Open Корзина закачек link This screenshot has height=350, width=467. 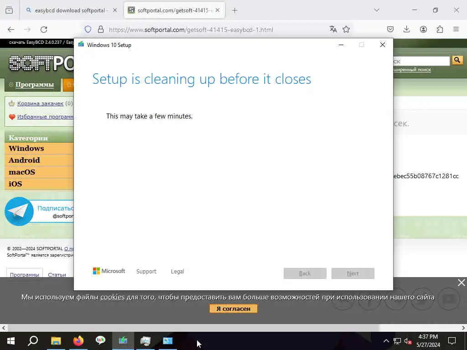[40, 103]
